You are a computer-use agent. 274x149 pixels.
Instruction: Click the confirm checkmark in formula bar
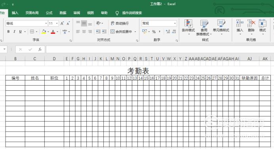coord(30,50)
